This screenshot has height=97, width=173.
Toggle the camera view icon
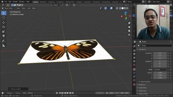(x=129, y=31)
